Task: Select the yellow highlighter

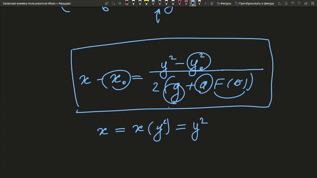Action: (x=147, y=3)
